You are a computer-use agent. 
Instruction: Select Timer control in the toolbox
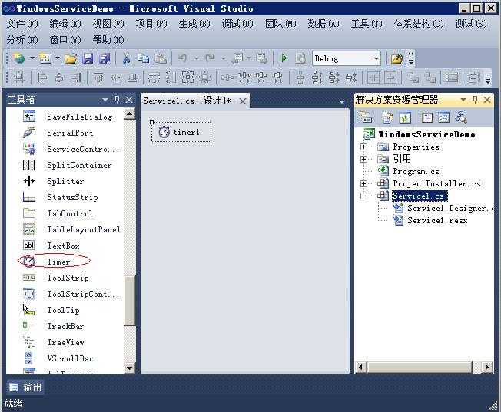click(58, 262)
